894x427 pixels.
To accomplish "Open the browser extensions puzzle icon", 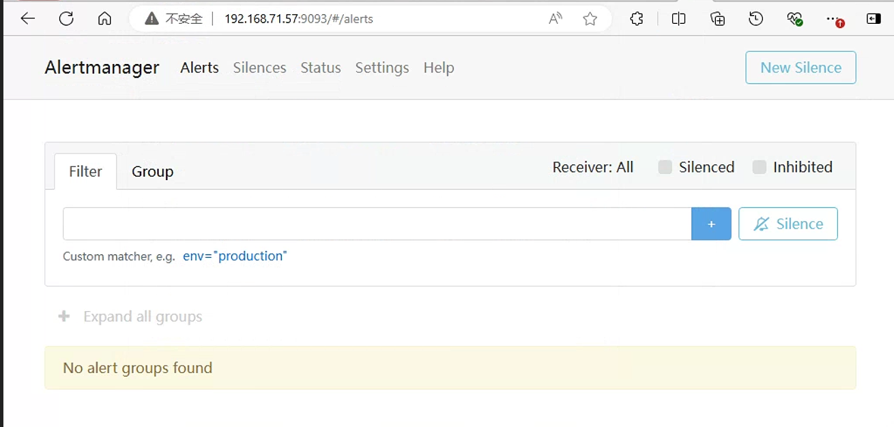I will pyautogui.click(x=637, y=18).
